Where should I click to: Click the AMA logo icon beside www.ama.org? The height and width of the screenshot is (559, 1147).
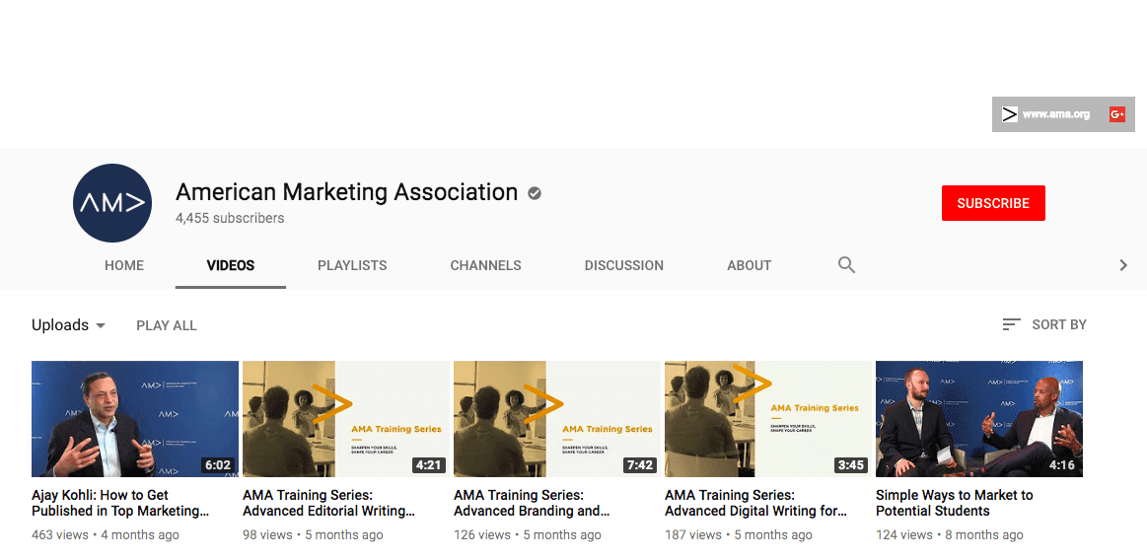1010,114
